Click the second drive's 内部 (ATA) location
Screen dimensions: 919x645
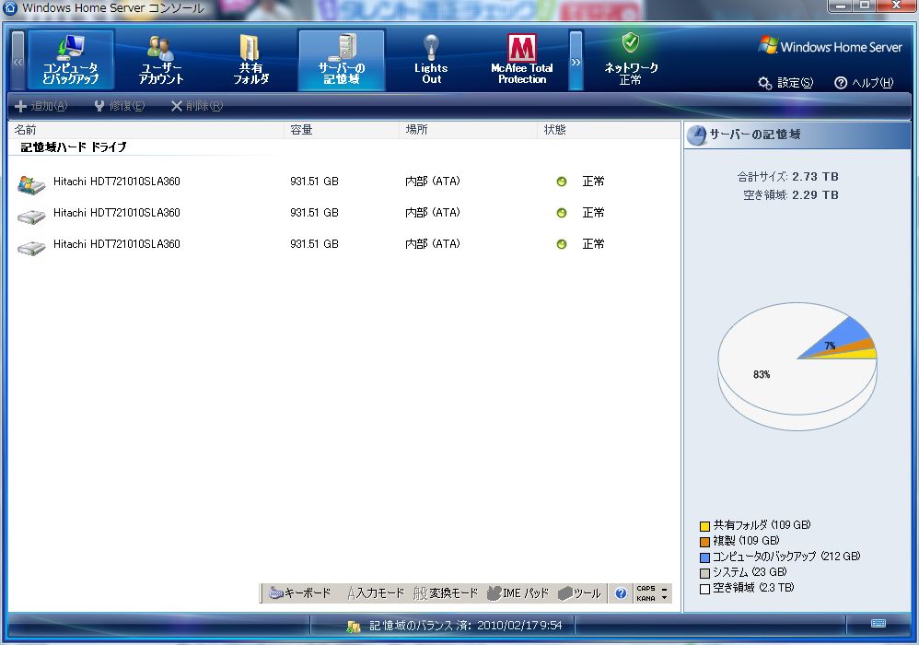point(433,213)
